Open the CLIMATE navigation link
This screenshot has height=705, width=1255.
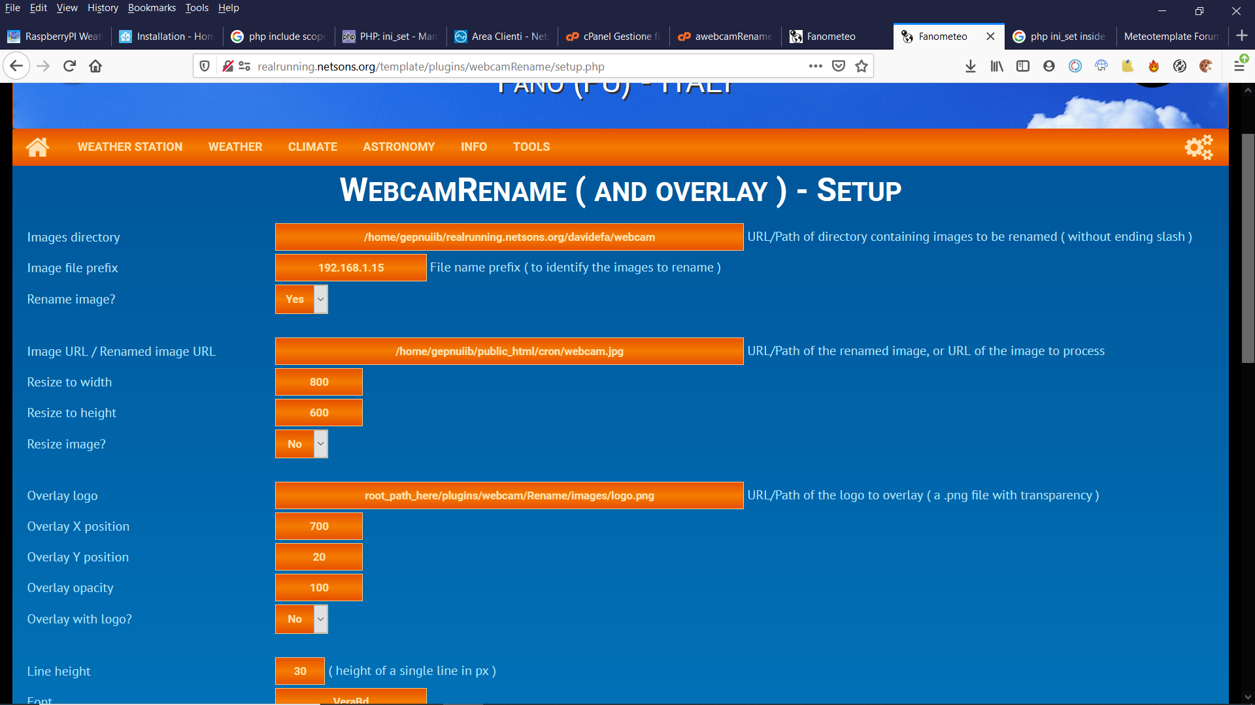pos(312,147)
